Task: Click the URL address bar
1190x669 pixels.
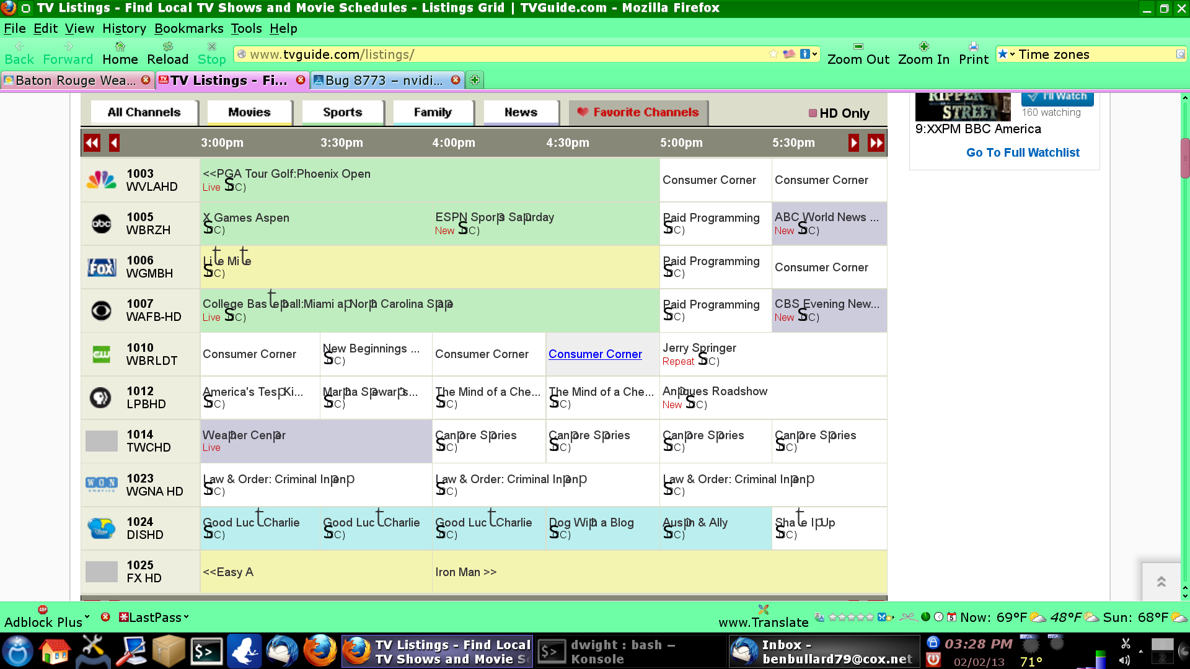Action: click(505, 54)
